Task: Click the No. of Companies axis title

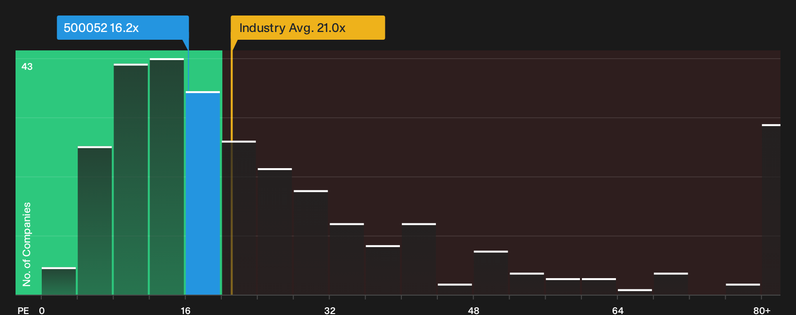Action: (27, 244)
